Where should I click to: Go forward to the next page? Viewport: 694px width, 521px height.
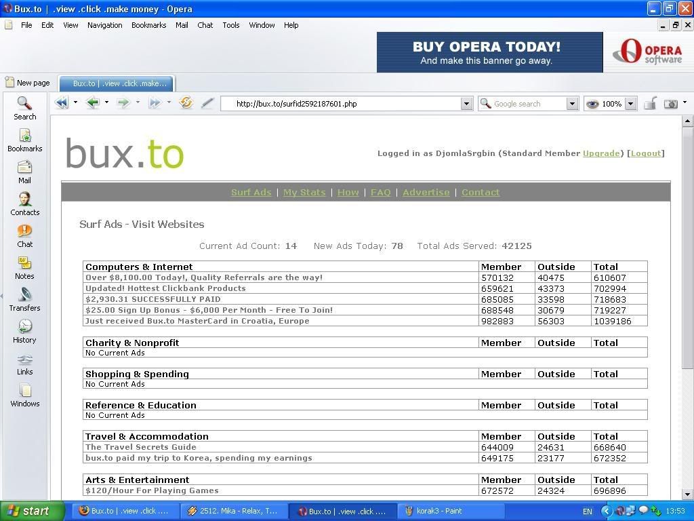tap(123, 103)
